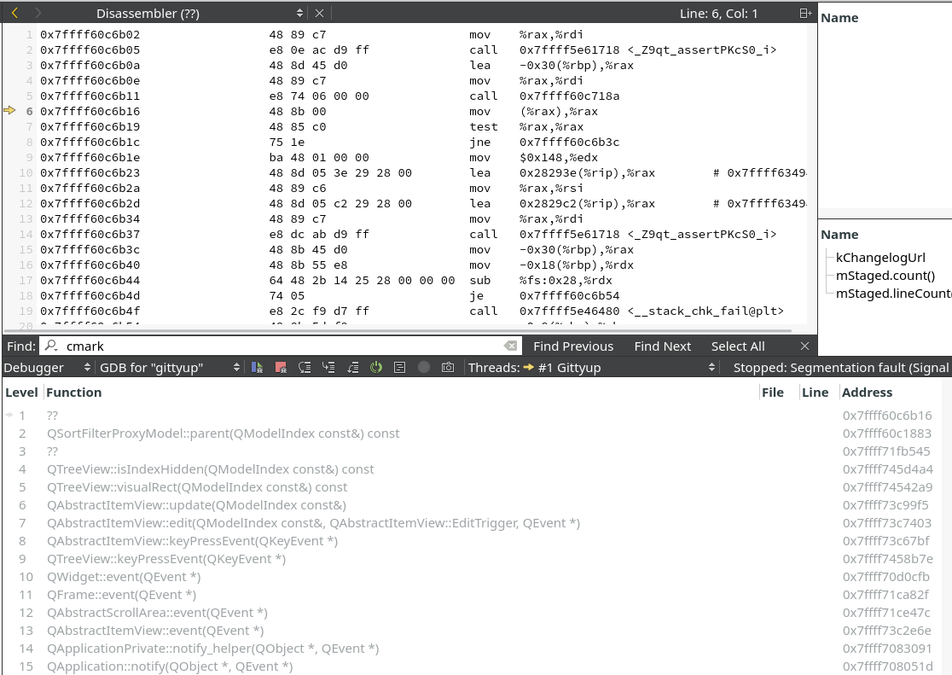Click line 2 call to _Z9qt_assertPKcS0_i
952x675 pixels.
click(x=623, y=49)
